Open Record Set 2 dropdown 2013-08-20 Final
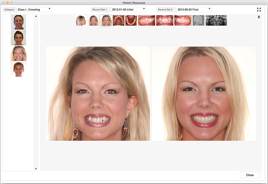 click(194, 10)
